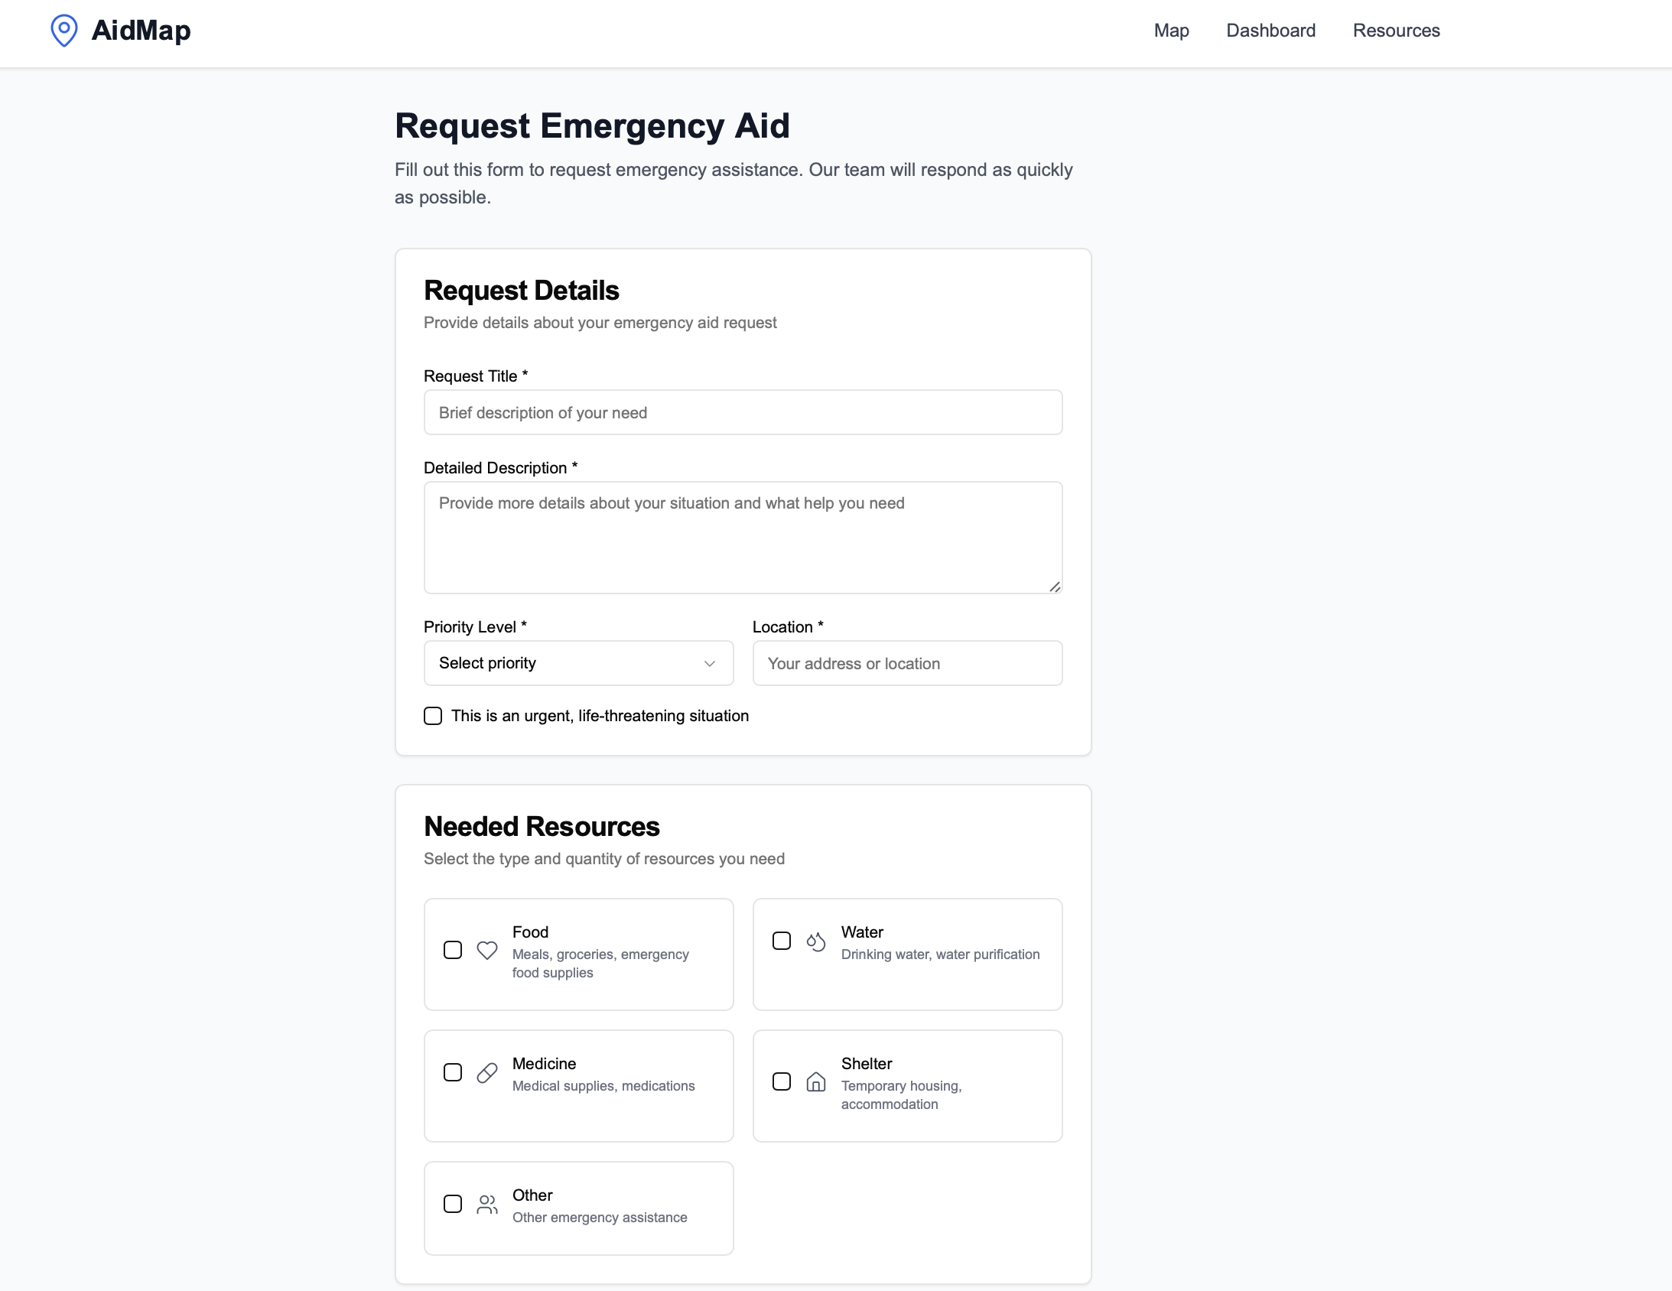
Task: Enable the Medicine resource checkbox
Action: click(x=453, y=1073)
